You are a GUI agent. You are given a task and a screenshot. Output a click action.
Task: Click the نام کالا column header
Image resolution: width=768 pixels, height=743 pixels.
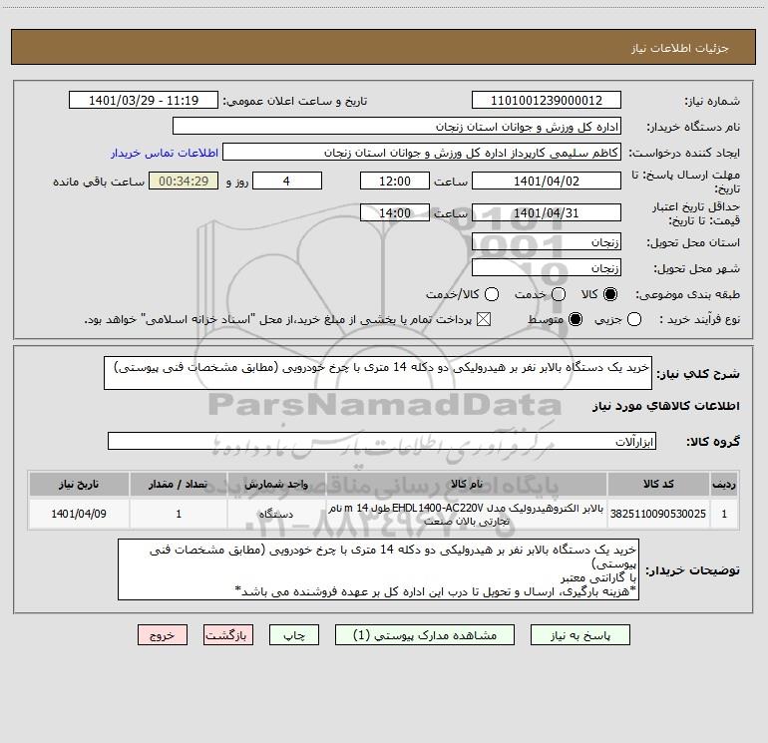tap(467, 485)
